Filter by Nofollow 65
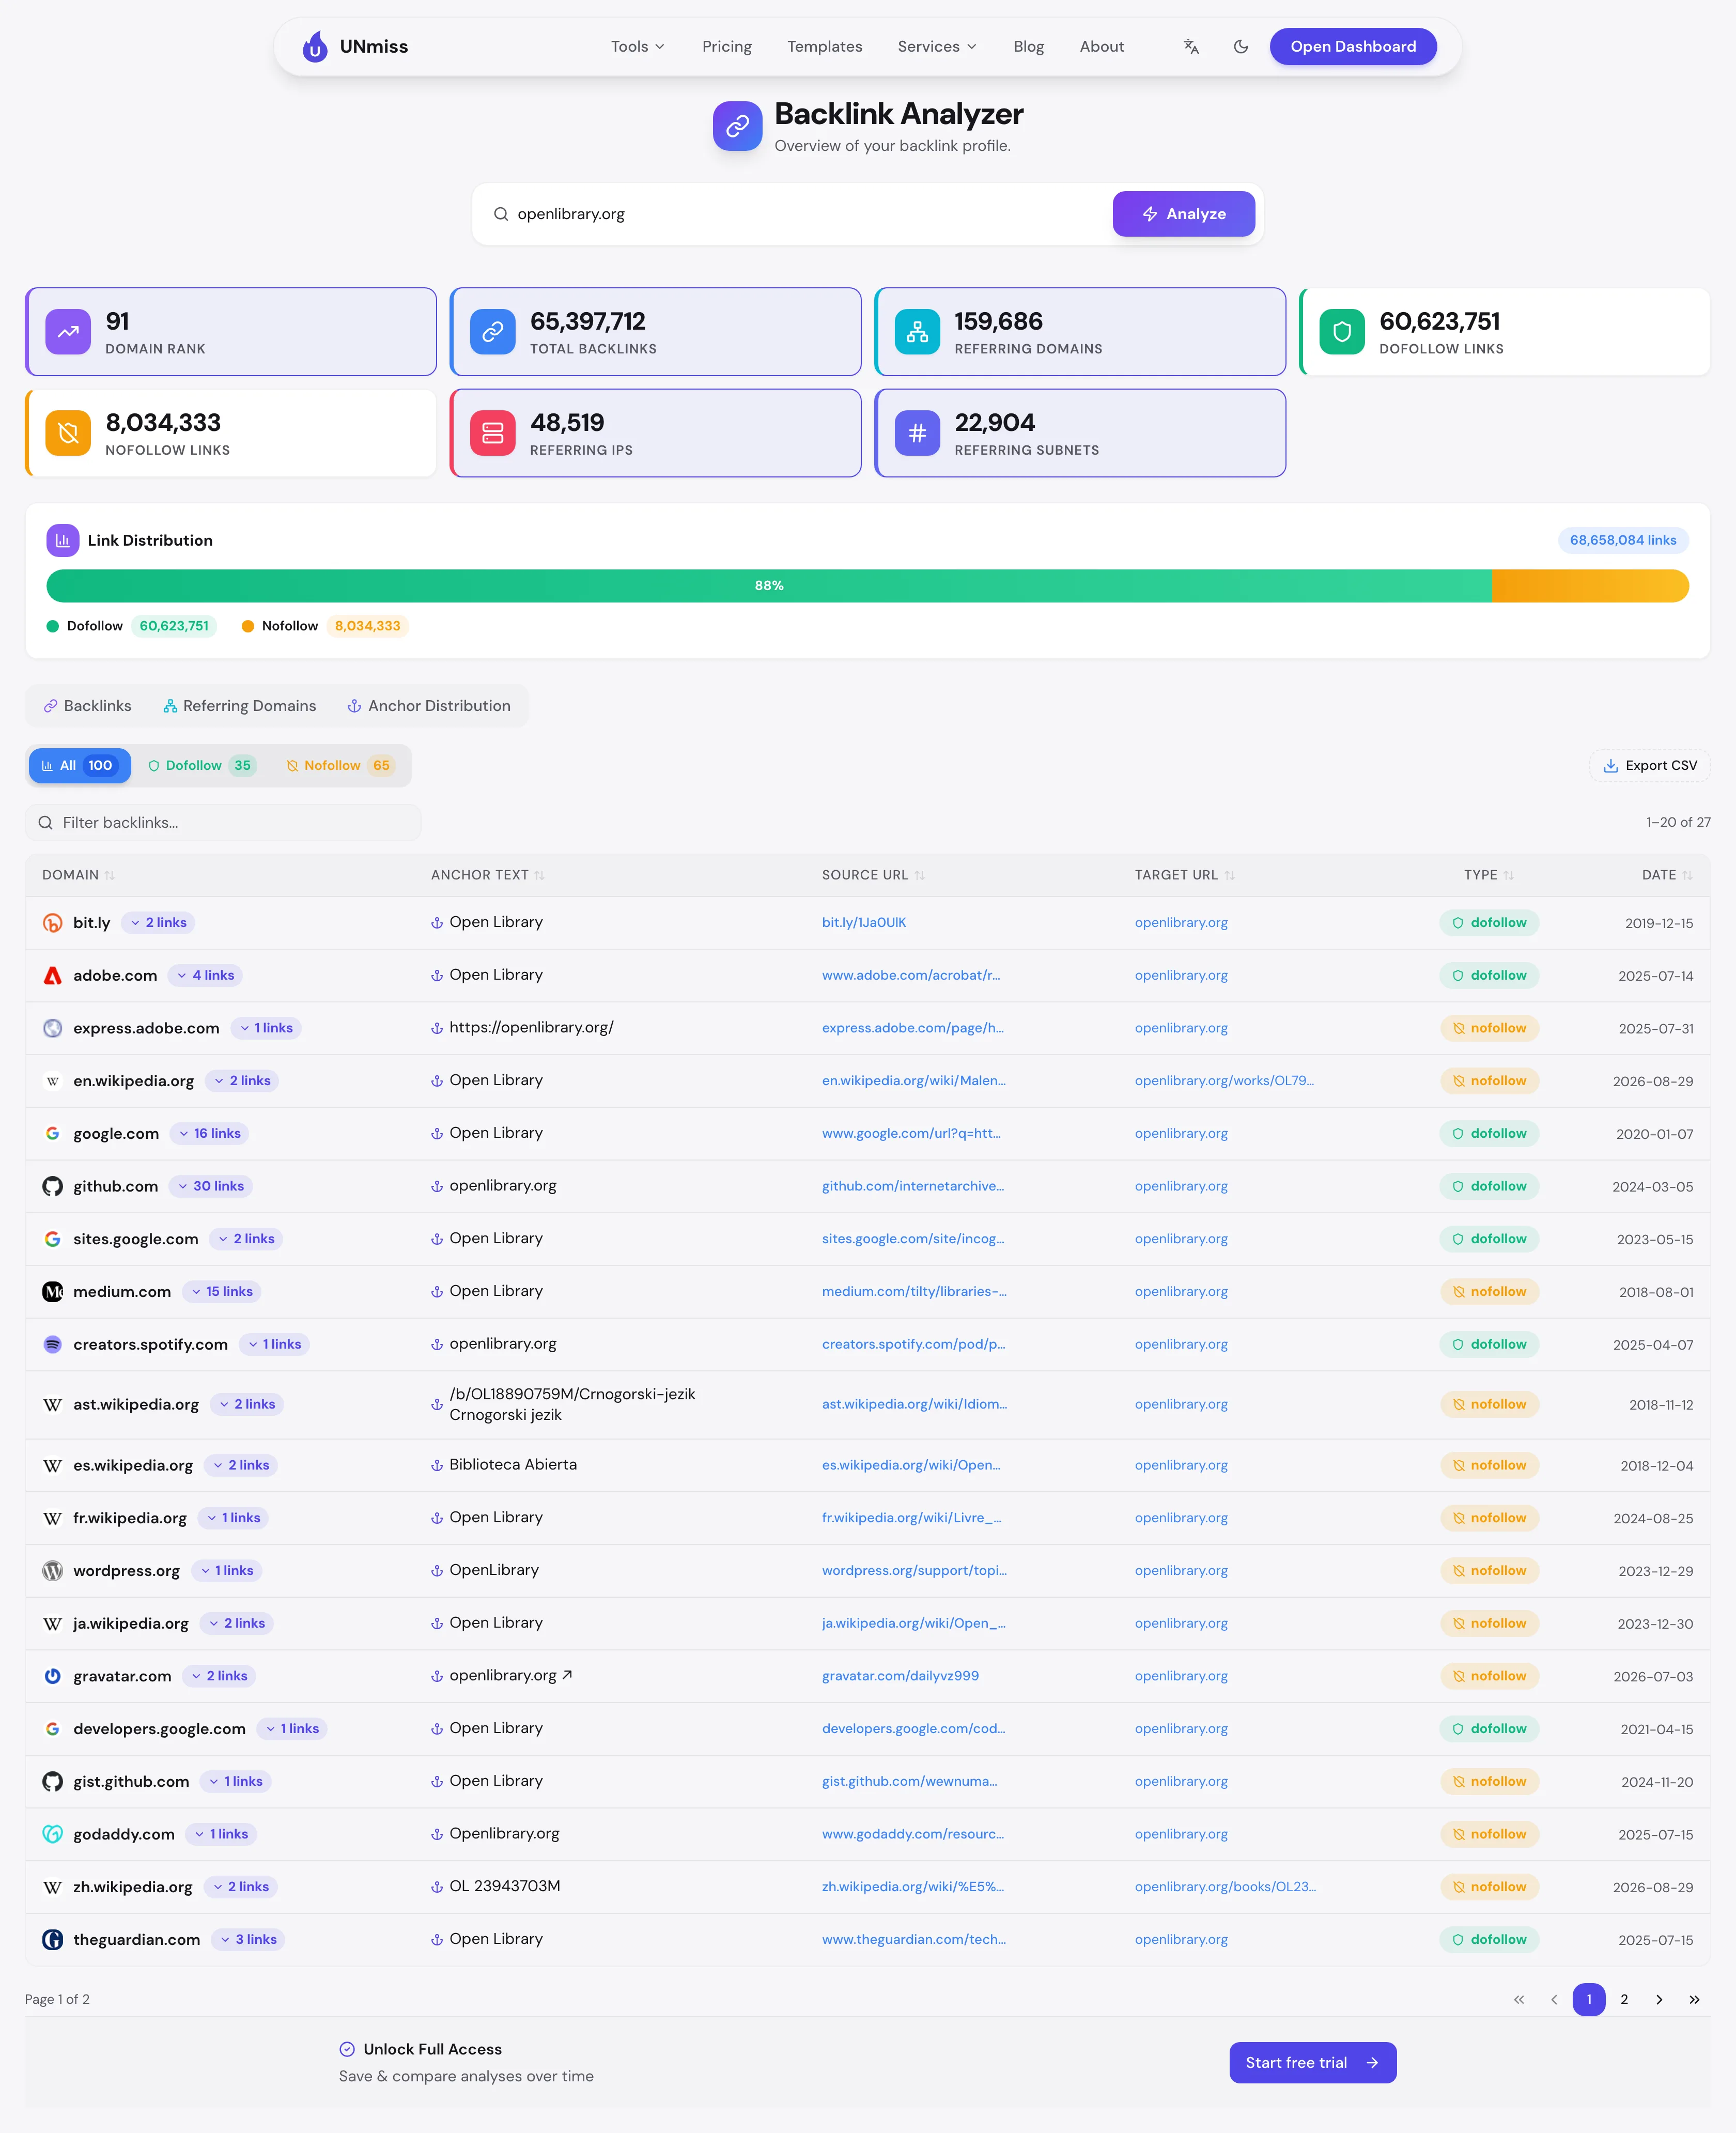 coord(340,766)
